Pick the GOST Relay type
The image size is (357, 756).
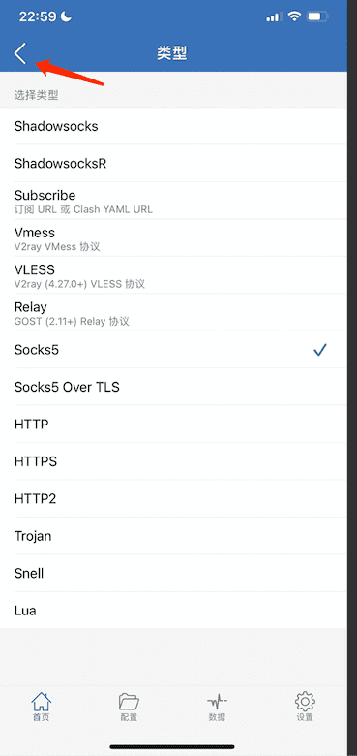[173, 312]
